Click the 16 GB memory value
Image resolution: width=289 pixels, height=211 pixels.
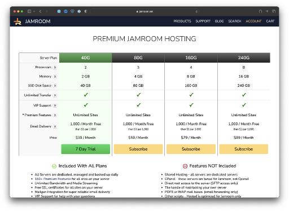[x=244, y=76]
